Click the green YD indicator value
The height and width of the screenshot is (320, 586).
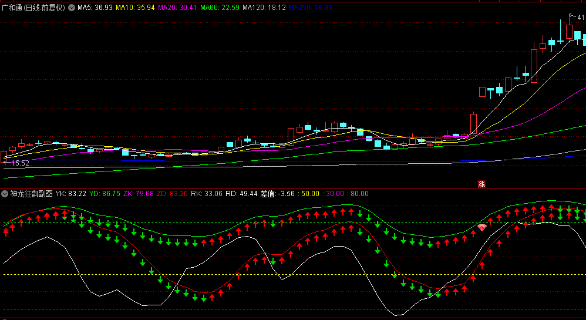(105, 193)
